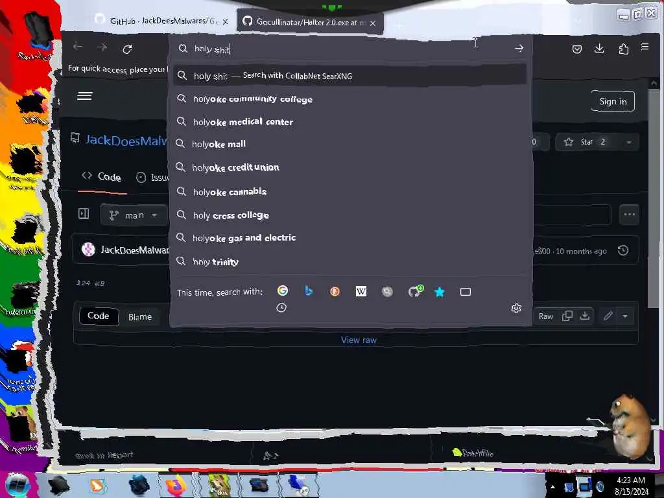Screen dimensions: 664x498
Task: Focus the address bar text field
Action: click(348, 49)
